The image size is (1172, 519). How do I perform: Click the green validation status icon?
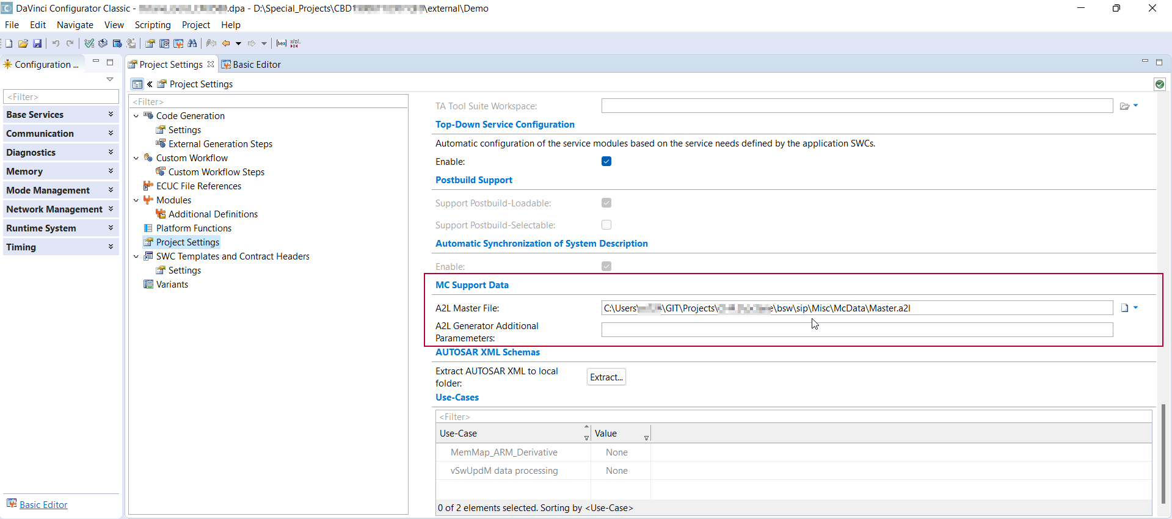pyautogui.click(x=1160, y=84)
